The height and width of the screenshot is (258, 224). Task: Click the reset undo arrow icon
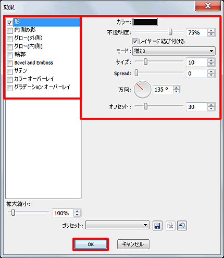[x=182, y=226]
